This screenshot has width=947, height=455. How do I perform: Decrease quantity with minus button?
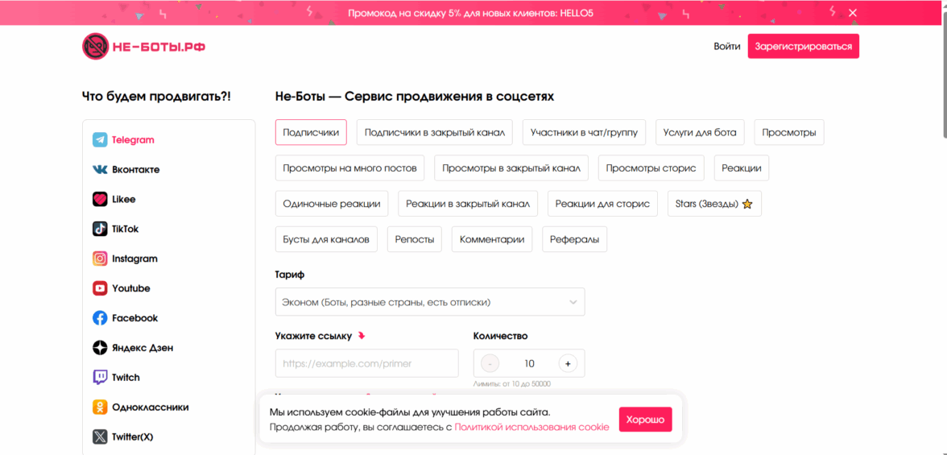tap(490, 364)
